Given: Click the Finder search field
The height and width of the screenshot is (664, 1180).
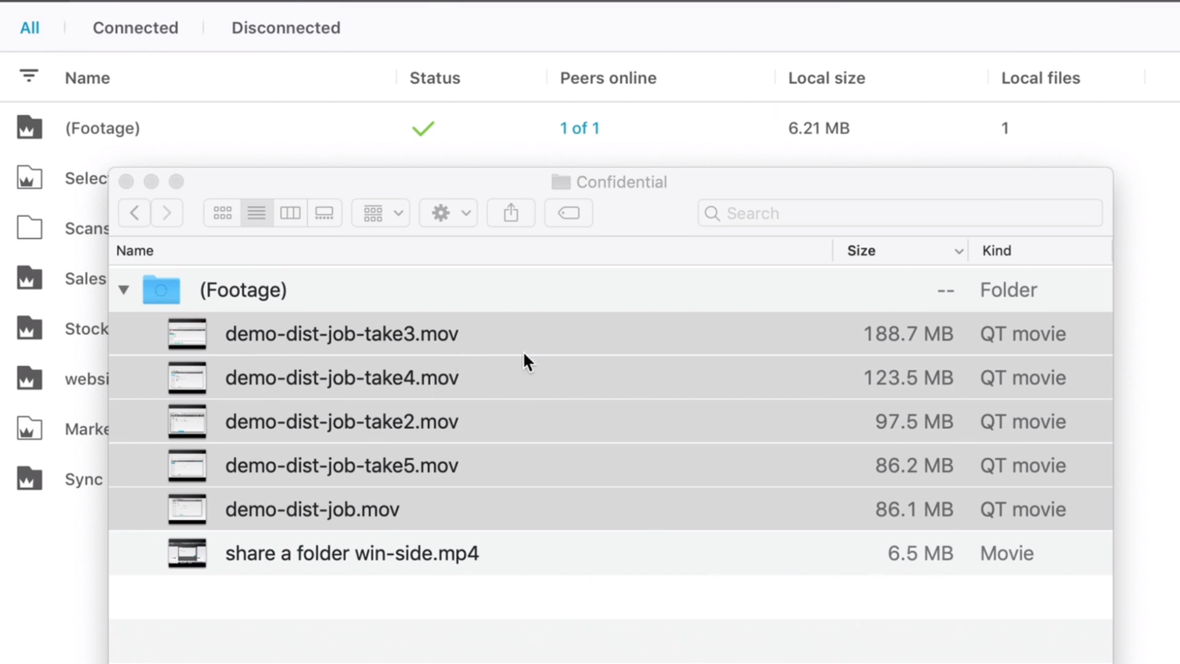Looking at the screenshot, I should tap(900, 213).
